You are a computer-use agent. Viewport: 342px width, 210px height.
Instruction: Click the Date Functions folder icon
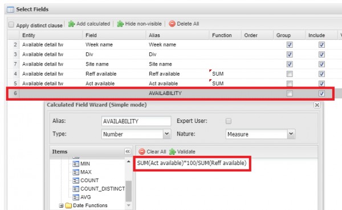tap(68, 205)
